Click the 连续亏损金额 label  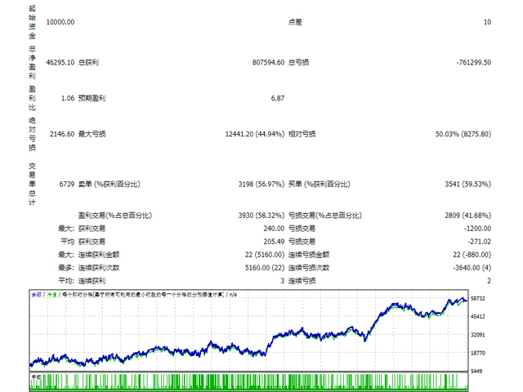[x=309, y=255]
